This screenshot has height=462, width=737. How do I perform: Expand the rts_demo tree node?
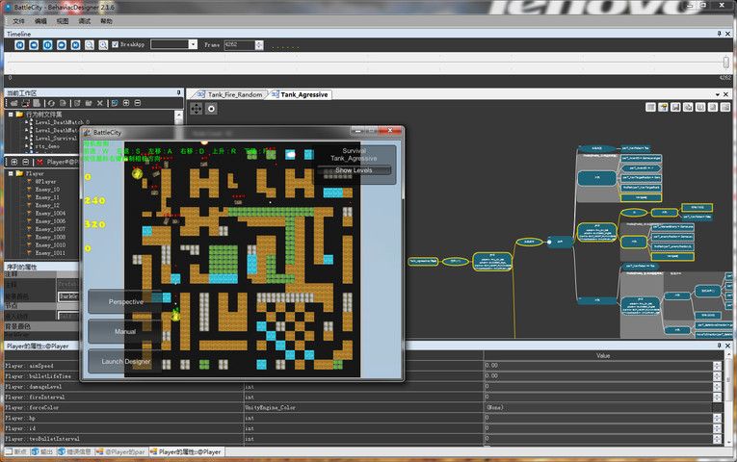click(x=27, y=146)
